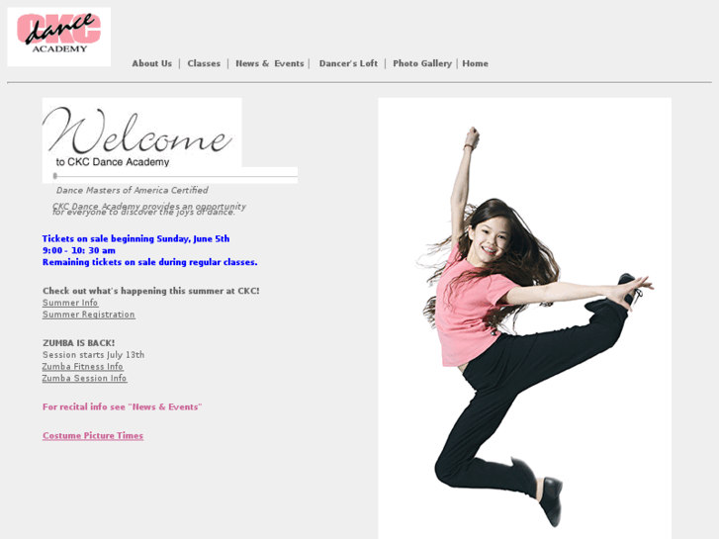Open the About Us menu item
Viewport: 719px width, 539px height.
(151, 63)
